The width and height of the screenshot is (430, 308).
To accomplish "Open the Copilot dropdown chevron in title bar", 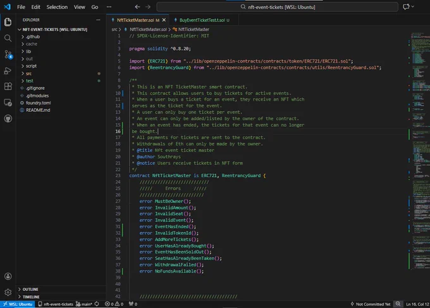I will [413, 7].
